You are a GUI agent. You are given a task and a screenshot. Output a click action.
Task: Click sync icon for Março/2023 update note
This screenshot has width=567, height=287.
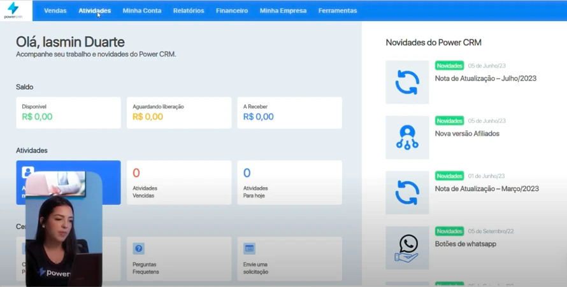tap(407, 193)
